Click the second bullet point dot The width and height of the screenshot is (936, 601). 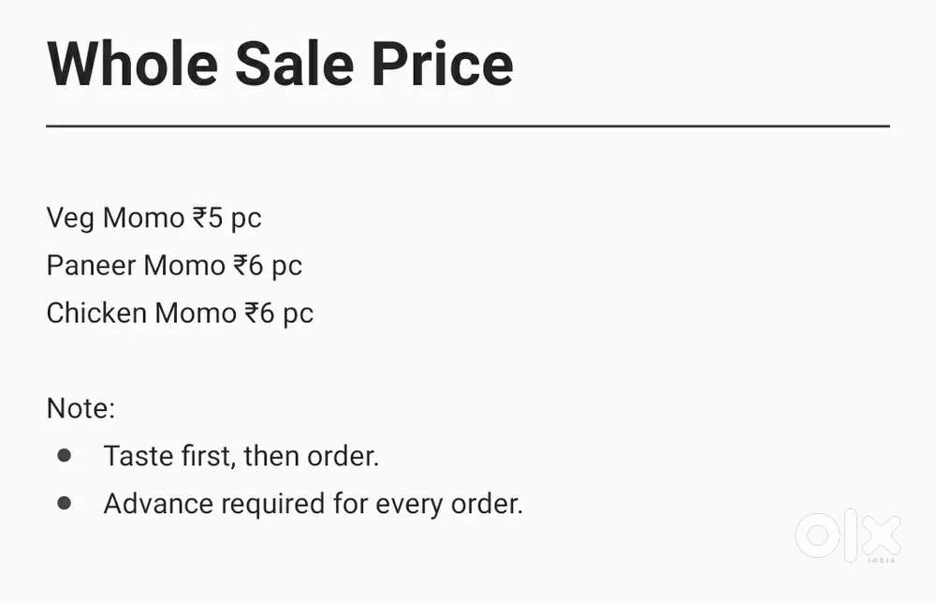click(x=64, y=504)
